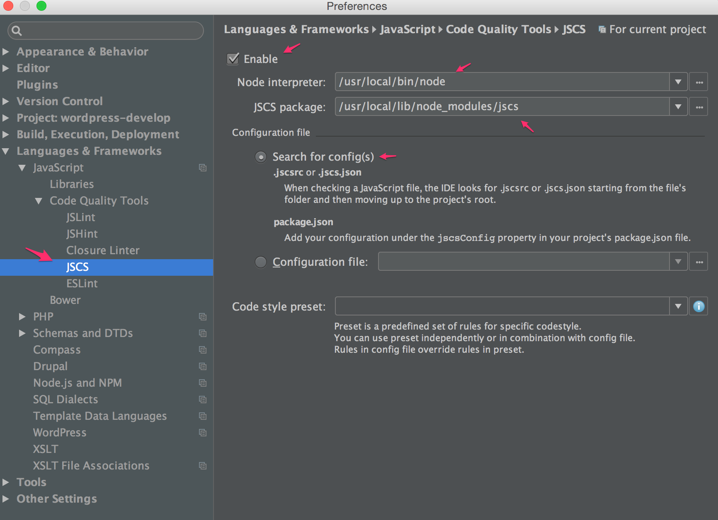The image size is (718, 520).
Task: Select Libraries under JavaScript
Action: (72, 184)
